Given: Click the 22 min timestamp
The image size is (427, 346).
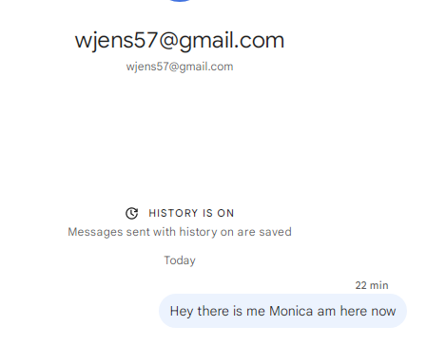Looking at the screenshot, I should click(372, 285).
